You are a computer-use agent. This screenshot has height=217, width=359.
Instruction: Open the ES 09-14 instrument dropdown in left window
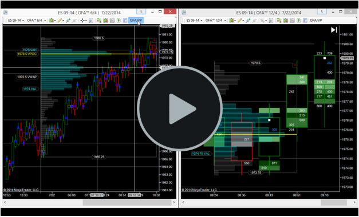(16, 21)
